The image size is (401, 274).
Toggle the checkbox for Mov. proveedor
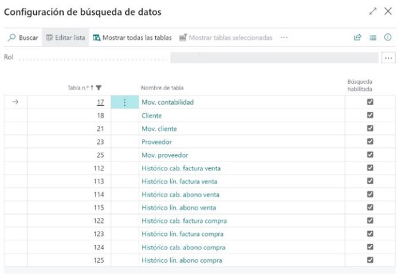tap(370, 154)
